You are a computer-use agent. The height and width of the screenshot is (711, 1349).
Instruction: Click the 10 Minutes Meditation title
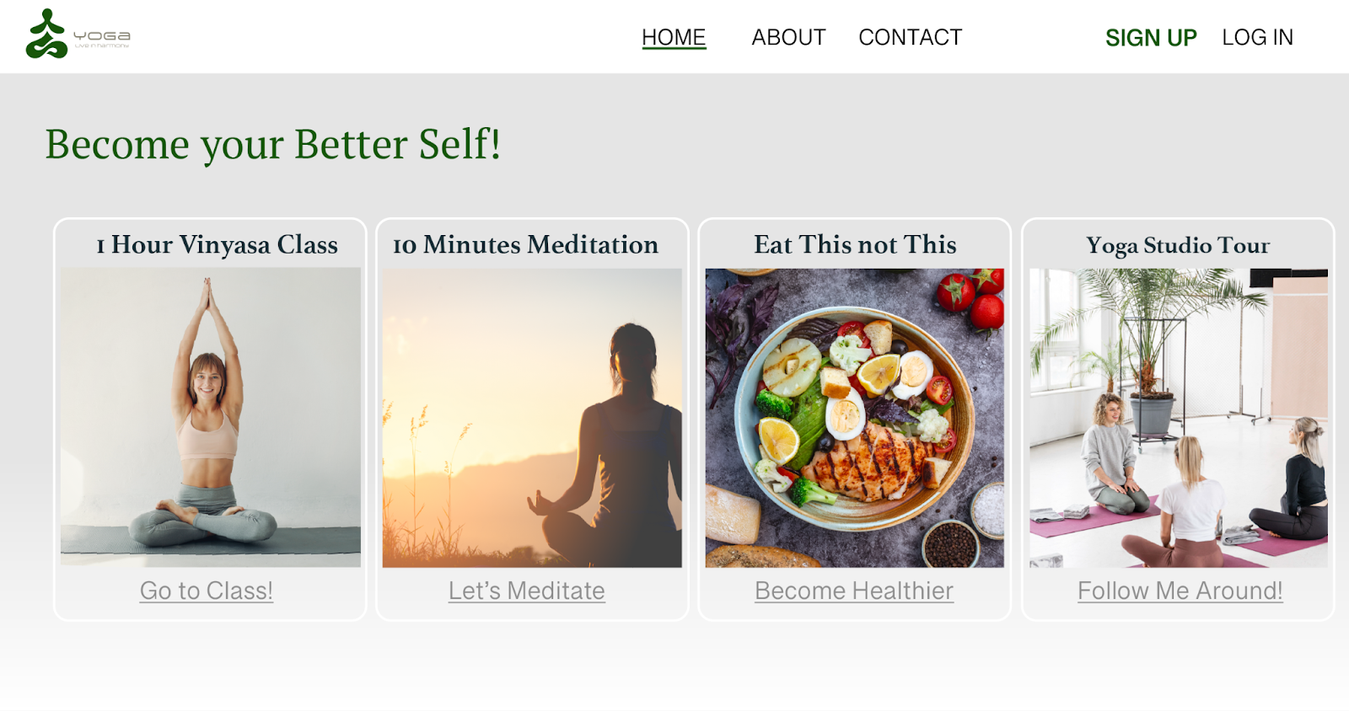tap(525, 245)
